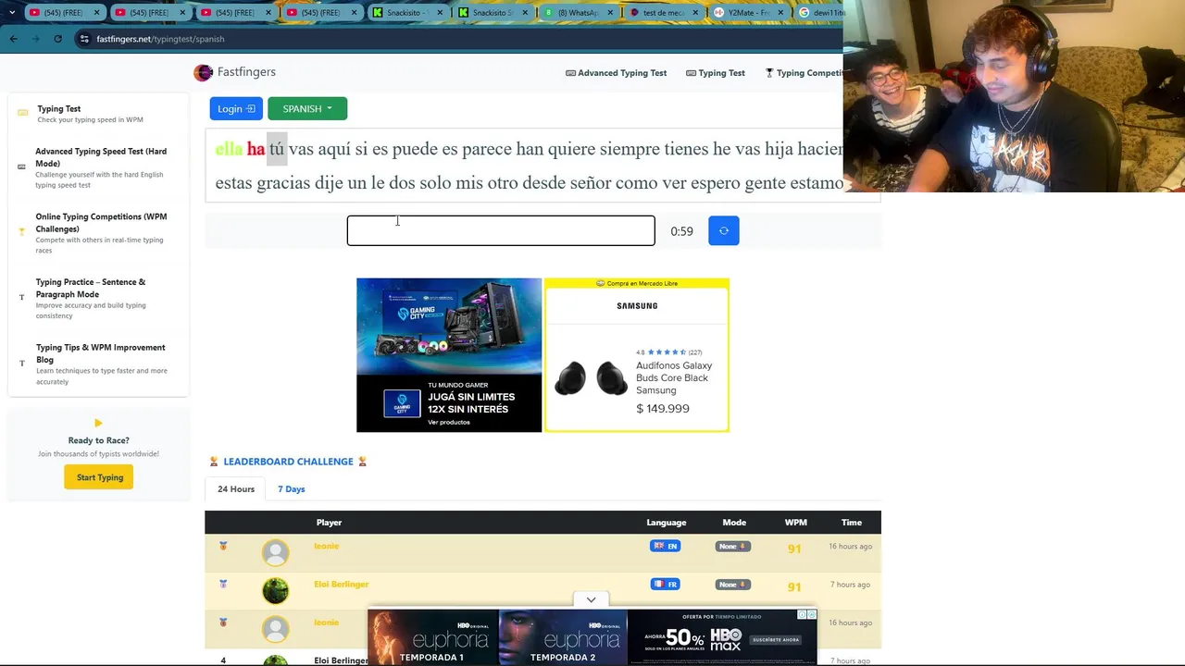
Task: Click the icon beside Typing Practice sidebar item
Action: [21, 297]
